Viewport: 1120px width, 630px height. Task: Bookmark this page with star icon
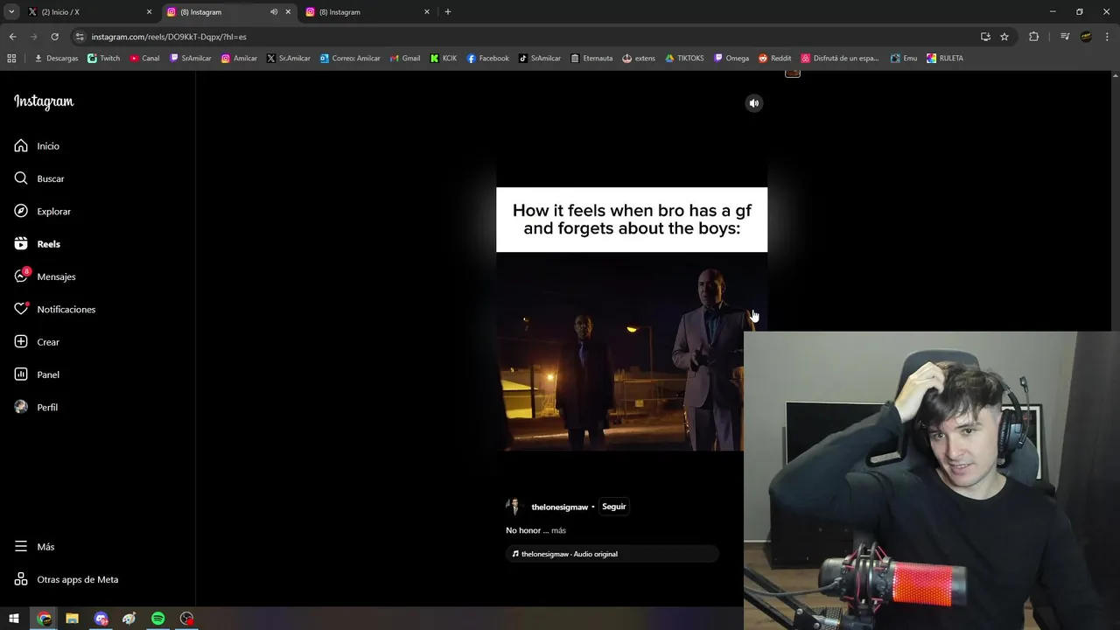coord(1004,37)
